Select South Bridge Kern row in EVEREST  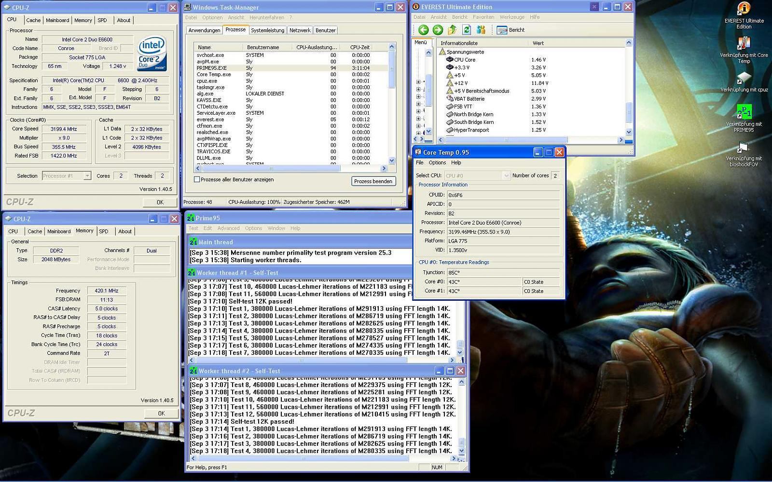531,122
